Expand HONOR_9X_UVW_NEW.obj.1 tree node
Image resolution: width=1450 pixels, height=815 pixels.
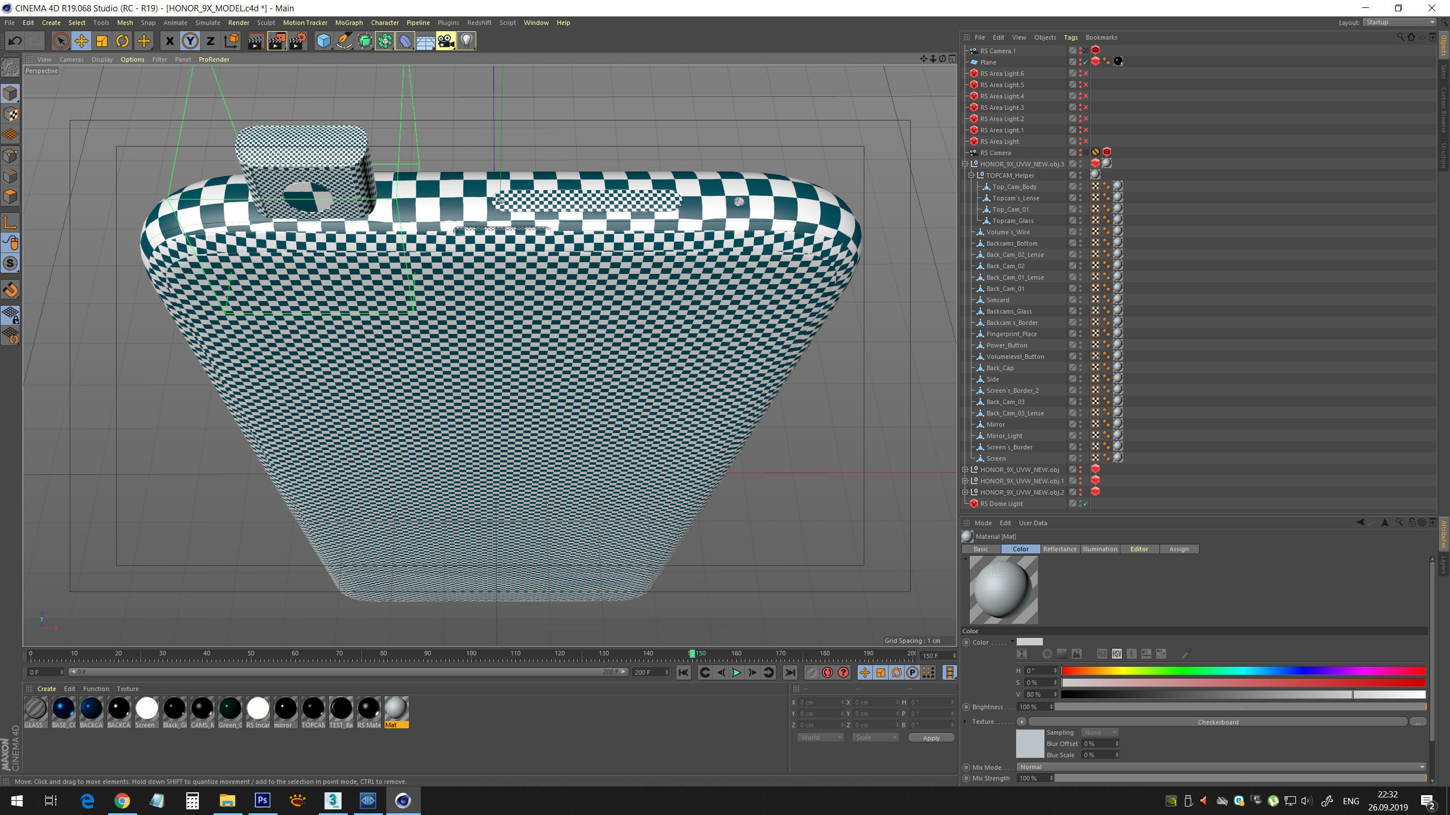pyautogui.click(x=965, y=481)
